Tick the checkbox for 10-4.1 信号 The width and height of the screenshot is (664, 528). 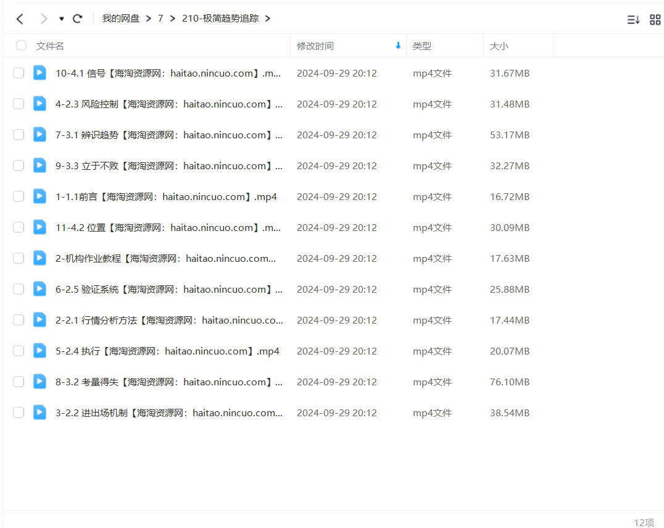point(19,73)
